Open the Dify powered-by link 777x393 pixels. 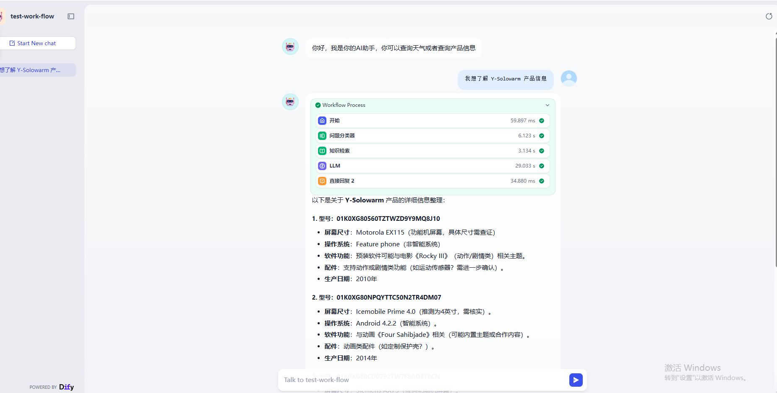(x=66, y=387)
